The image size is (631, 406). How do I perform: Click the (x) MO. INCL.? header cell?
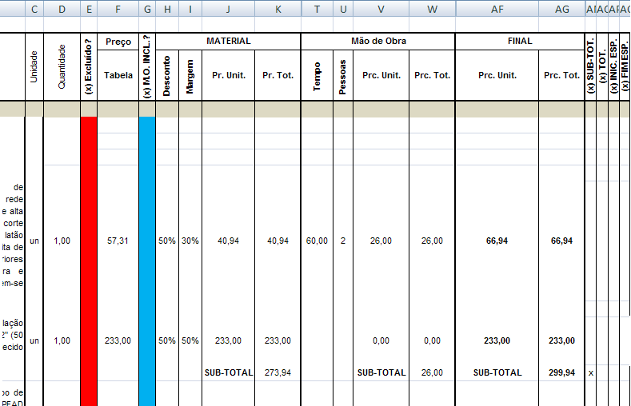point(147,66)
